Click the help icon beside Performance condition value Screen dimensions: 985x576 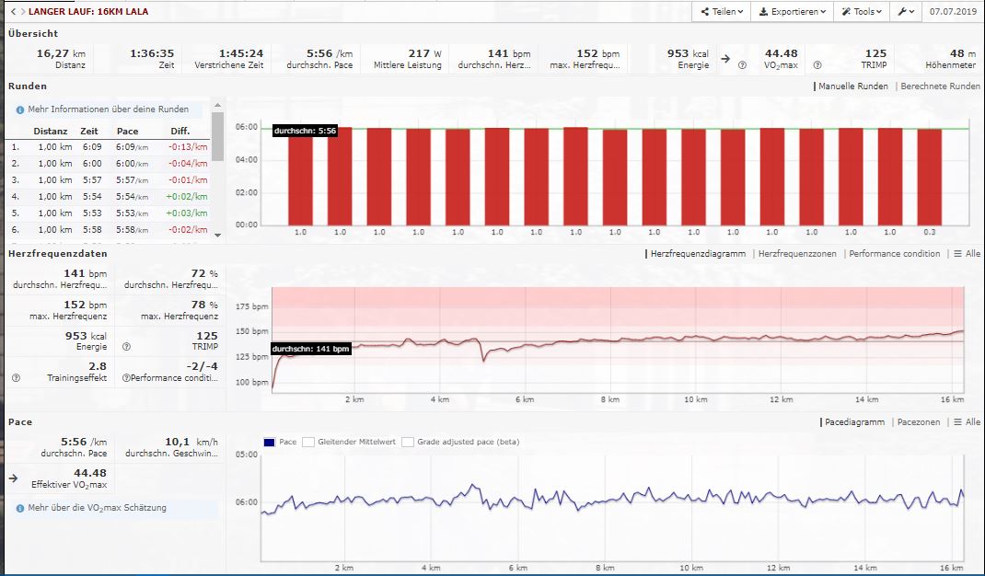[x=126, y=378]
